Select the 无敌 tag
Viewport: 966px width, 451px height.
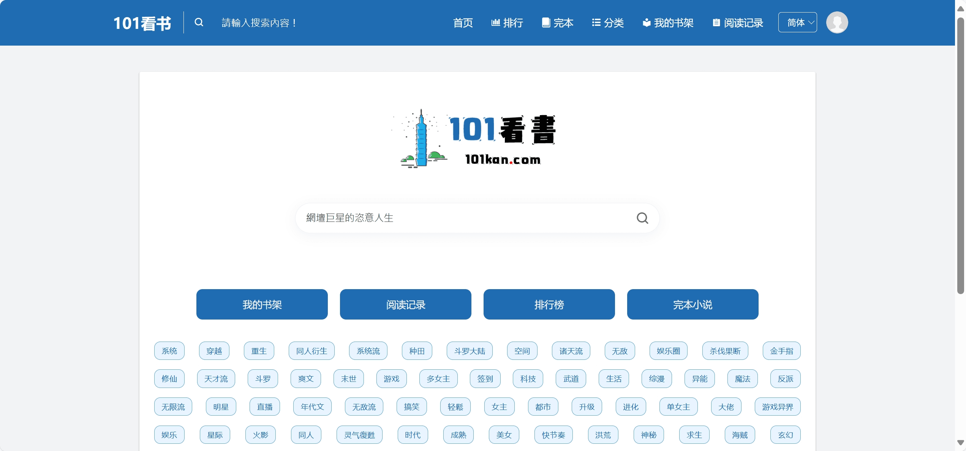[x=620, y=351]
